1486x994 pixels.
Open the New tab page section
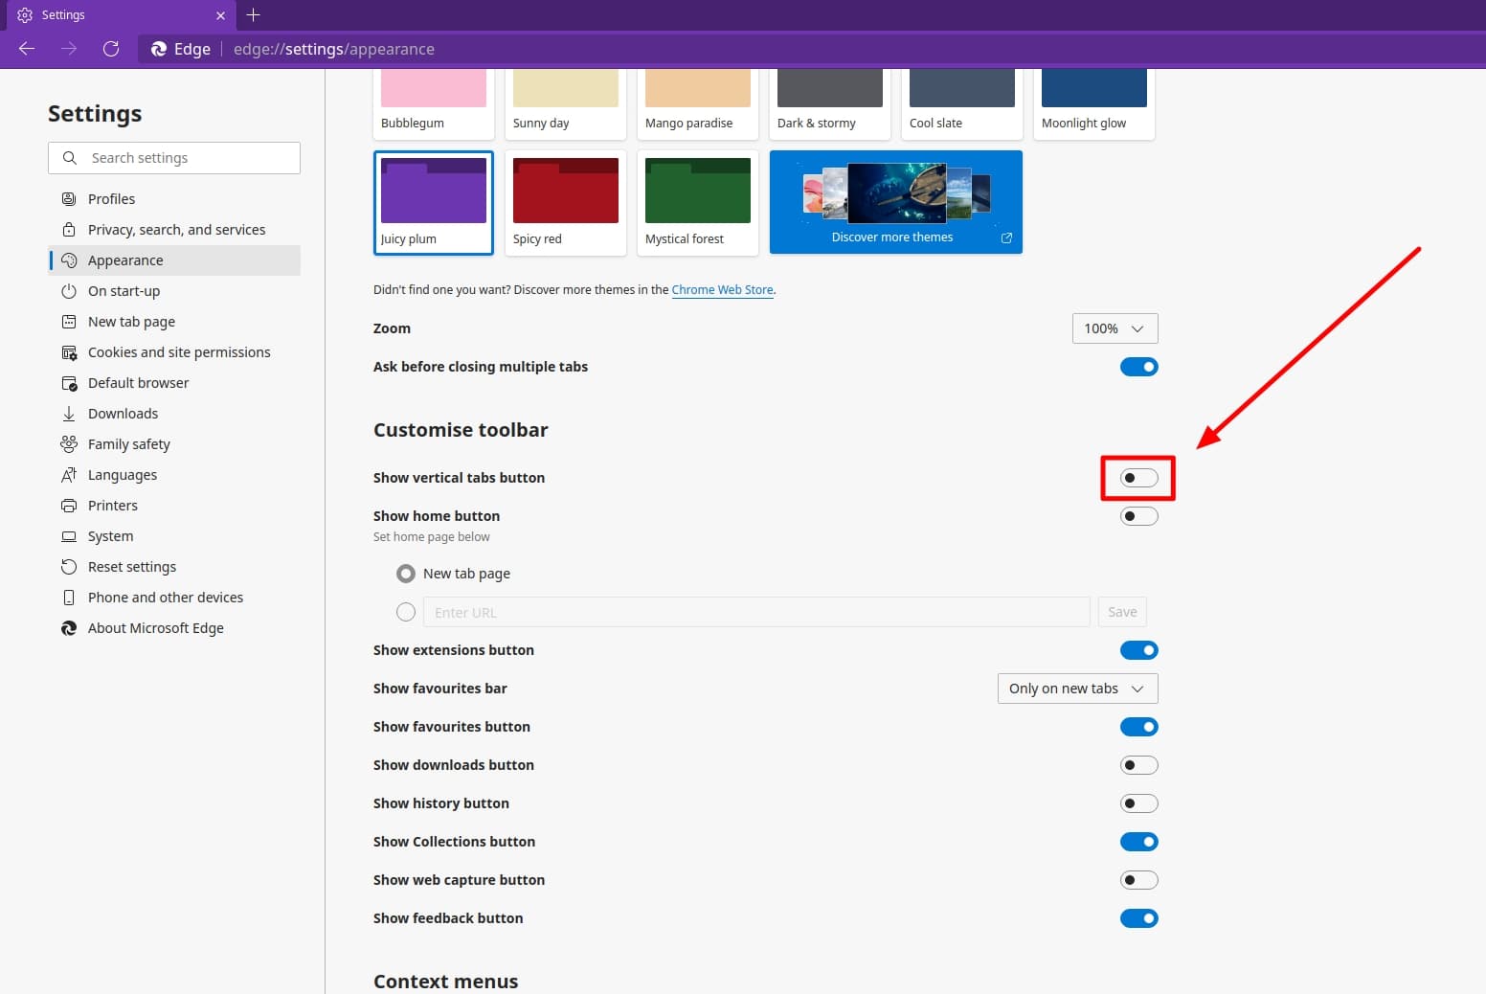click(x=131, y=321)
